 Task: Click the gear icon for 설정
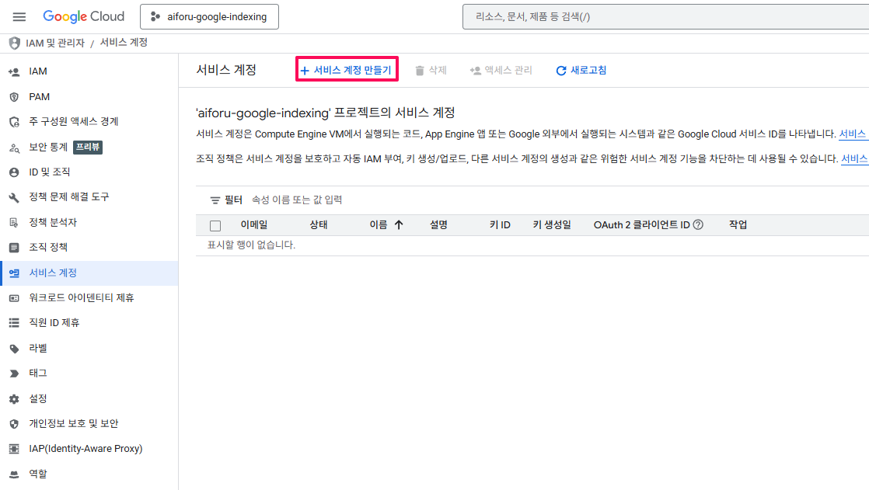click(13, 399)
